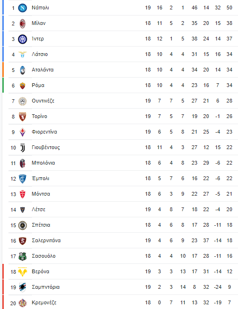Click the Sampdoria club crest
Image resolution: width=238 pixels, height=309 pixels.
click(23, 287)
